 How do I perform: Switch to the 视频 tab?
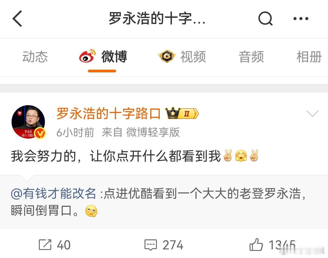(x=193, y=57)
